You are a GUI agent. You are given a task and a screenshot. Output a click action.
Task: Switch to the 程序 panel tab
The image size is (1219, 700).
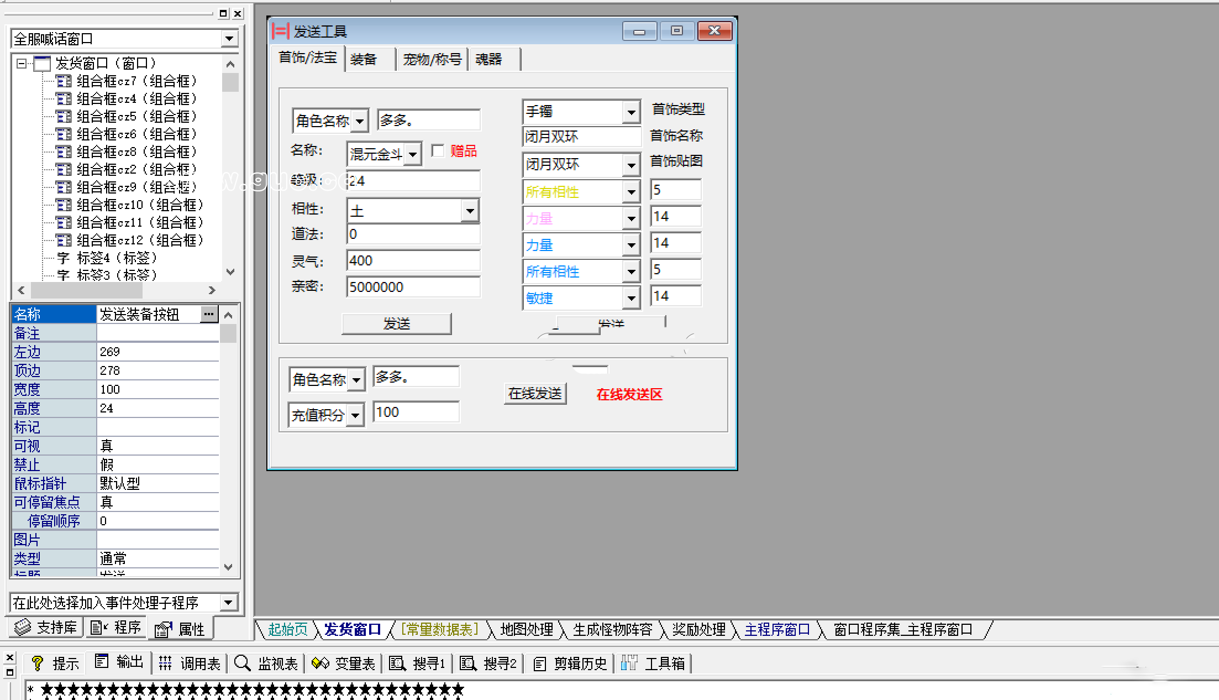tap(115, 628)
